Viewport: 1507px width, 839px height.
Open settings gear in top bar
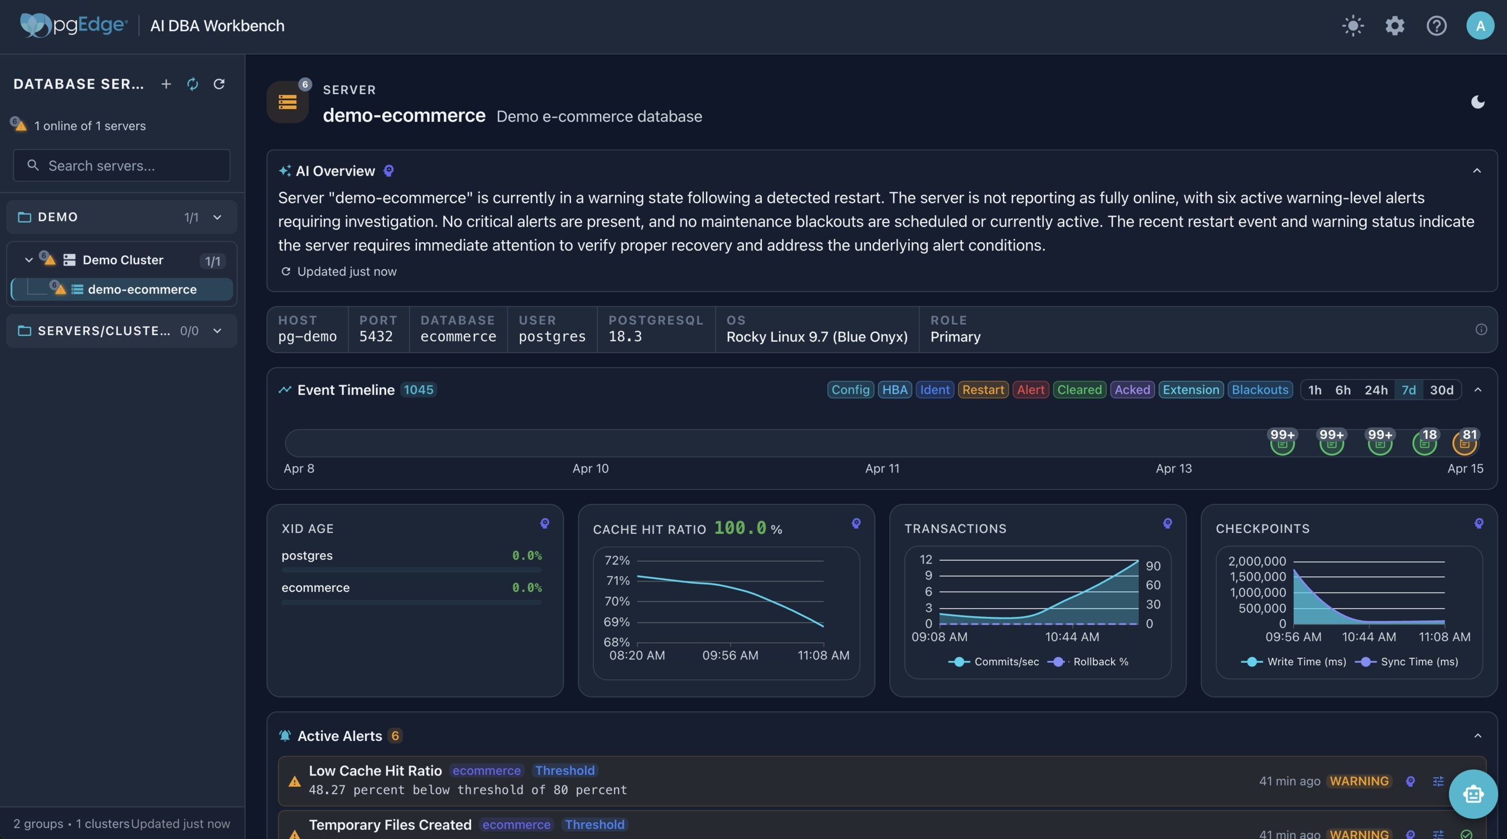1395,26
